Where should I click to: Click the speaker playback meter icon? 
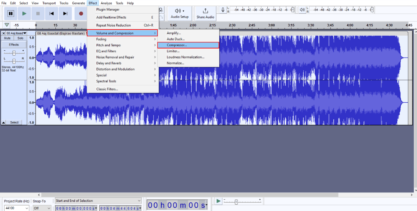point(302,10)
